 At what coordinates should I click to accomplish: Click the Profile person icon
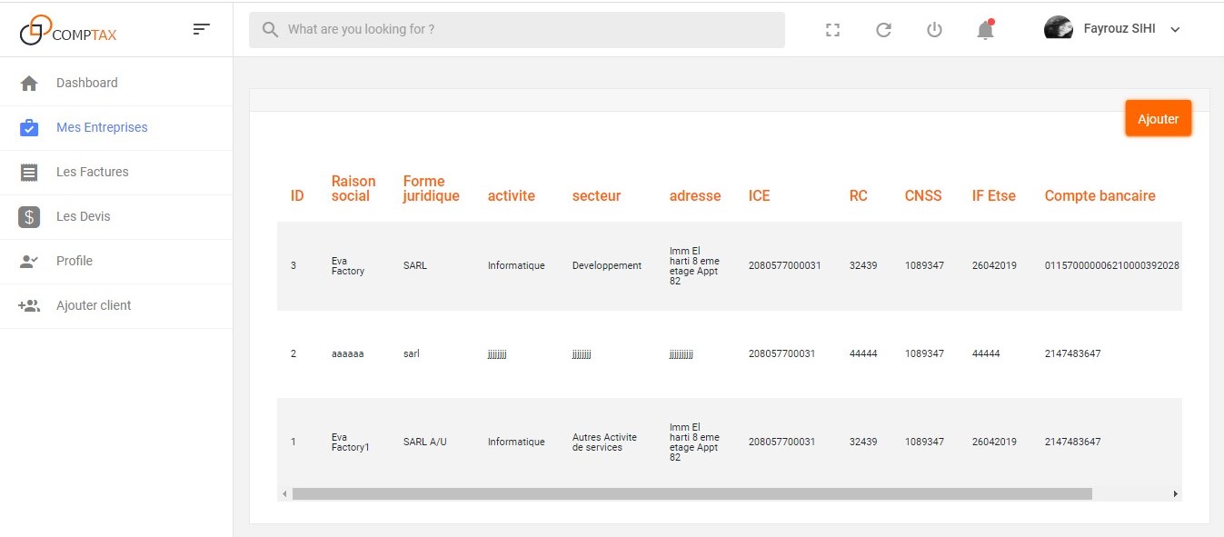29,261
